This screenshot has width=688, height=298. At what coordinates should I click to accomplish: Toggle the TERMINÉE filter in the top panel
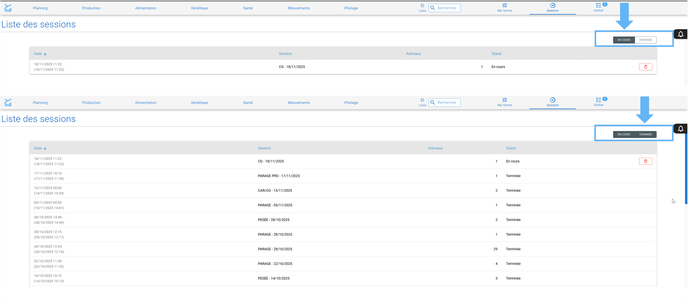[x=646, y=40]
